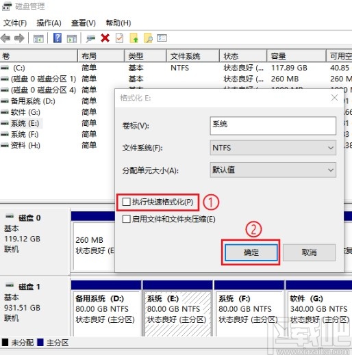Click the Disk Management title bar icon
Image resolution: width=352 pixels, height=355 pixels.
[x=7, y=6]
